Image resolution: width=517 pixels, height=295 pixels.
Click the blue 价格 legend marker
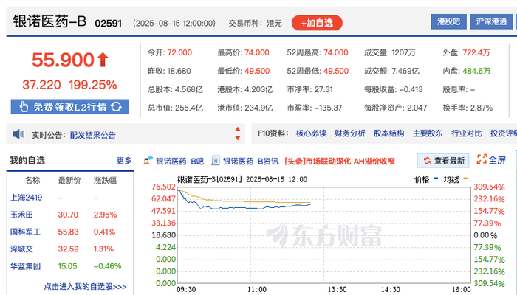tap(436, 178)
